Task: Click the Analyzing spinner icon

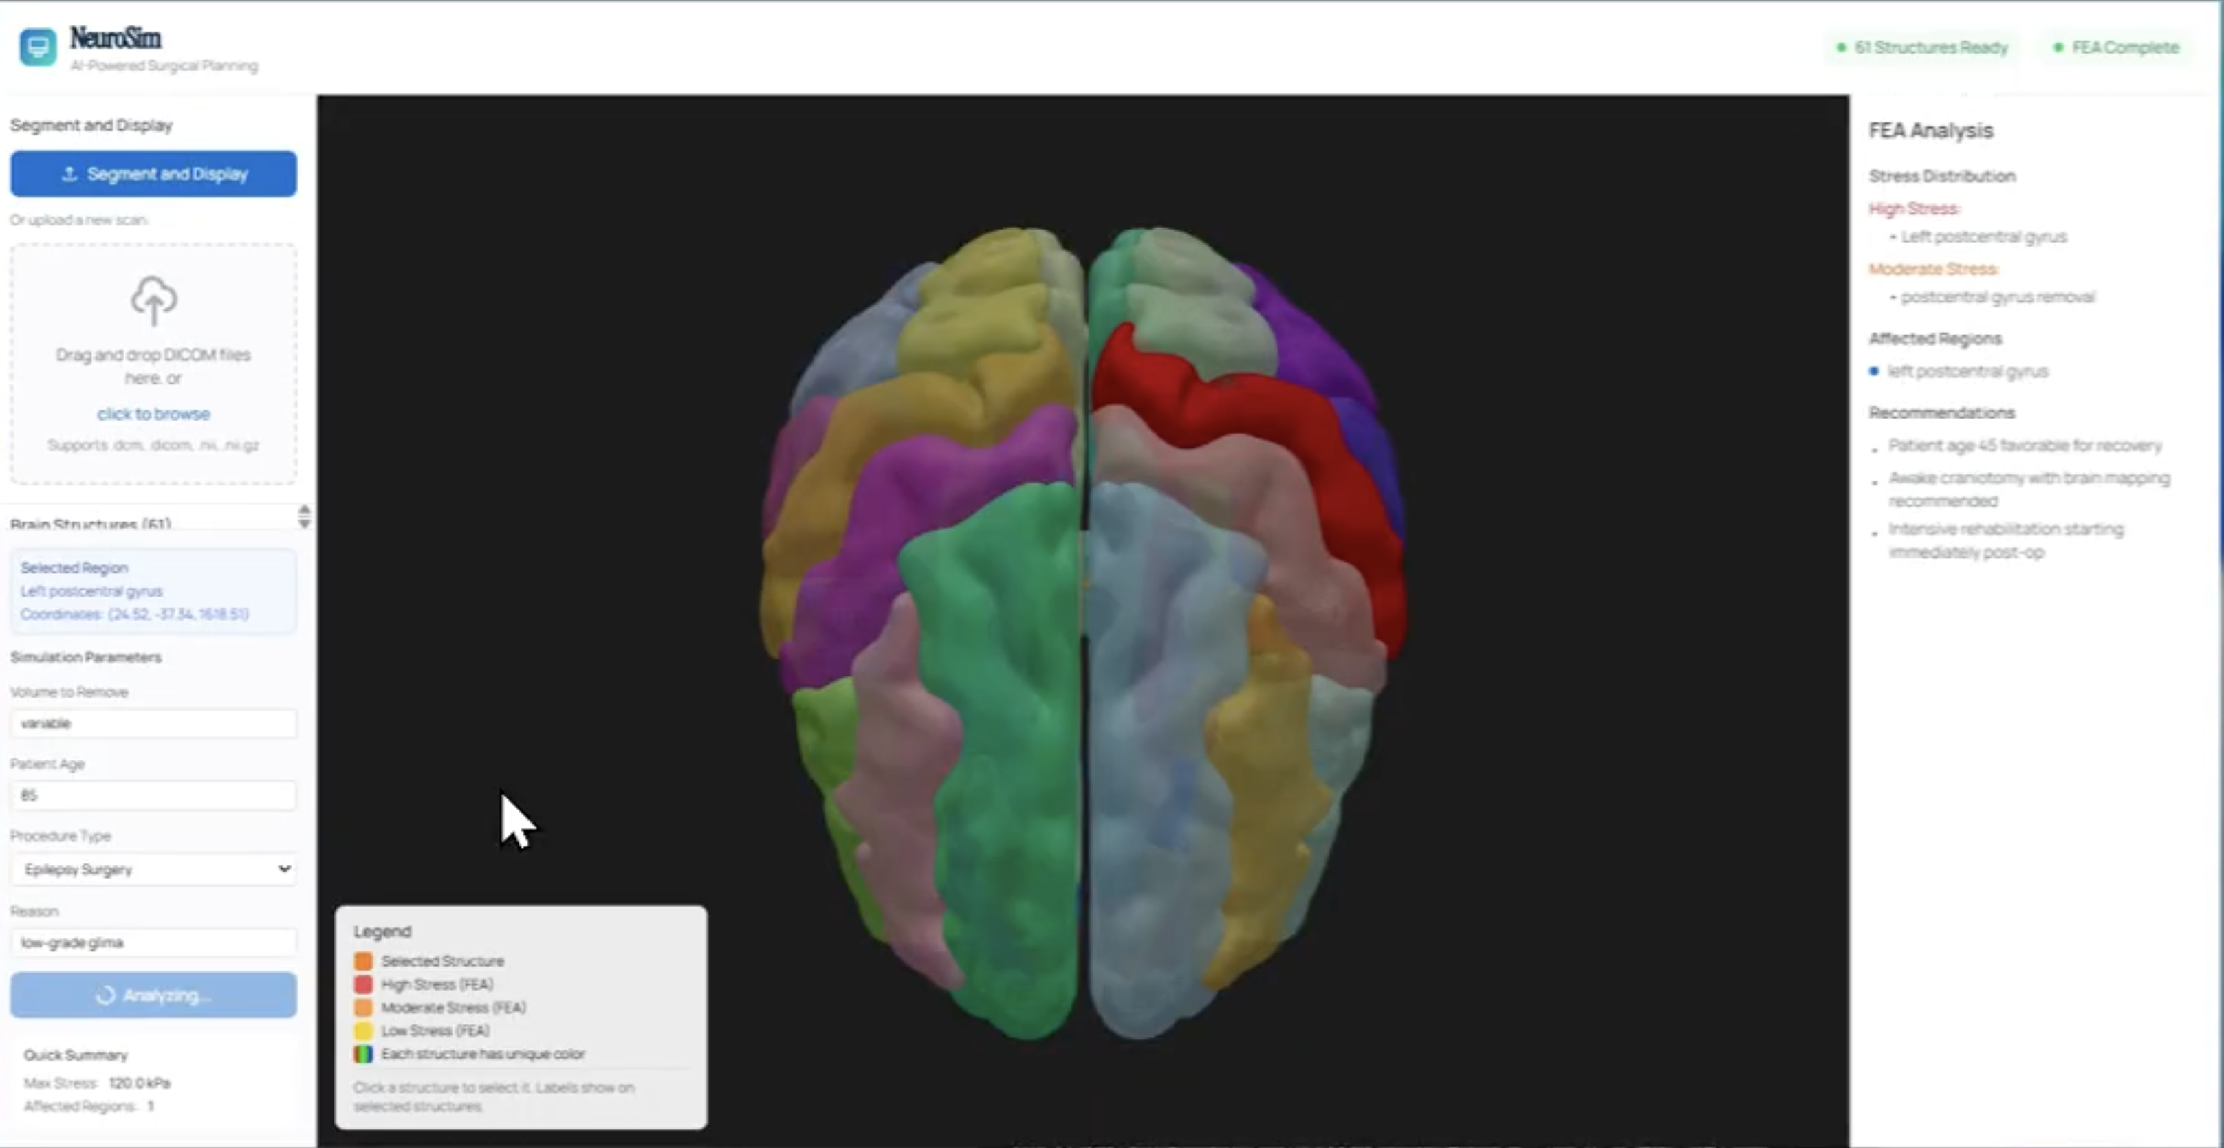Action: point(105,995)
